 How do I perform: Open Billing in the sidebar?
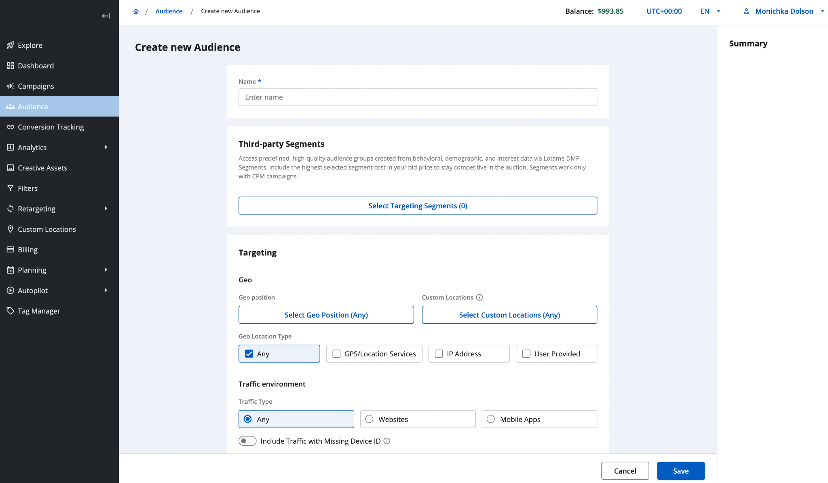[x=59, y=250]
